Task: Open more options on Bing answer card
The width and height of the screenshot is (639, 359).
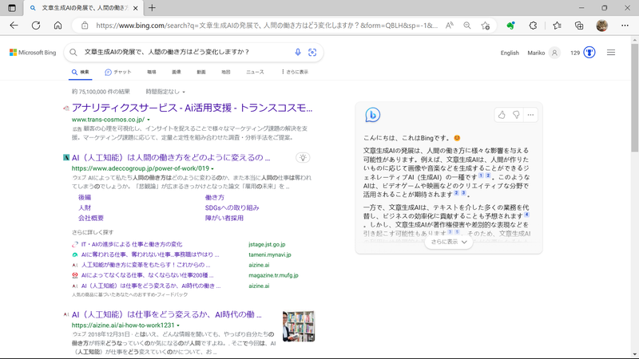Action: click(530, 115)
